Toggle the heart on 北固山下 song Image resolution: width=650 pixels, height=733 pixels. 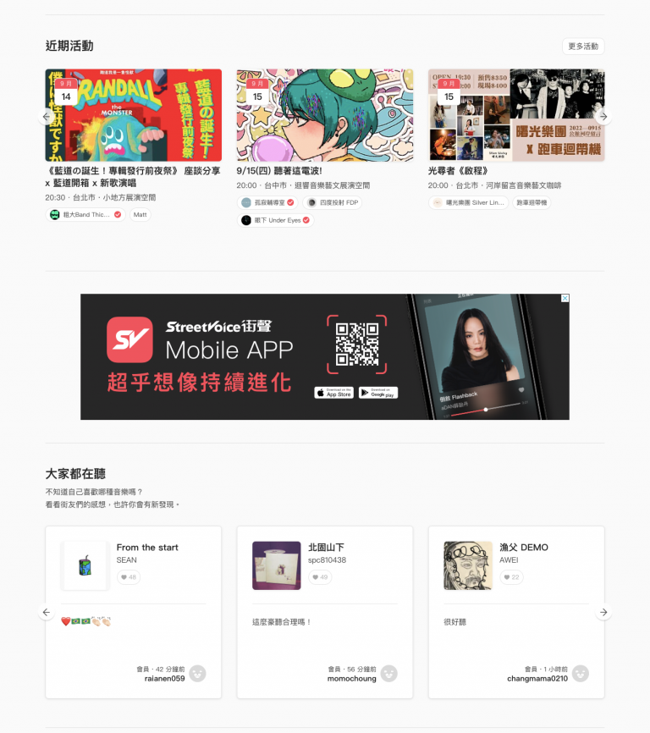pyautogui.click(x=320, y=577)
